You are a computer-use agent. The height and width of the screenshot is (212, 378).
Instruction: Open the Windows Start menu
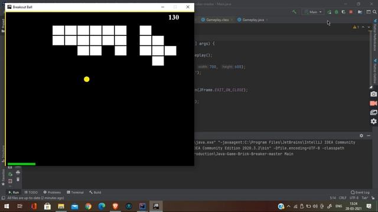point(6,206)
